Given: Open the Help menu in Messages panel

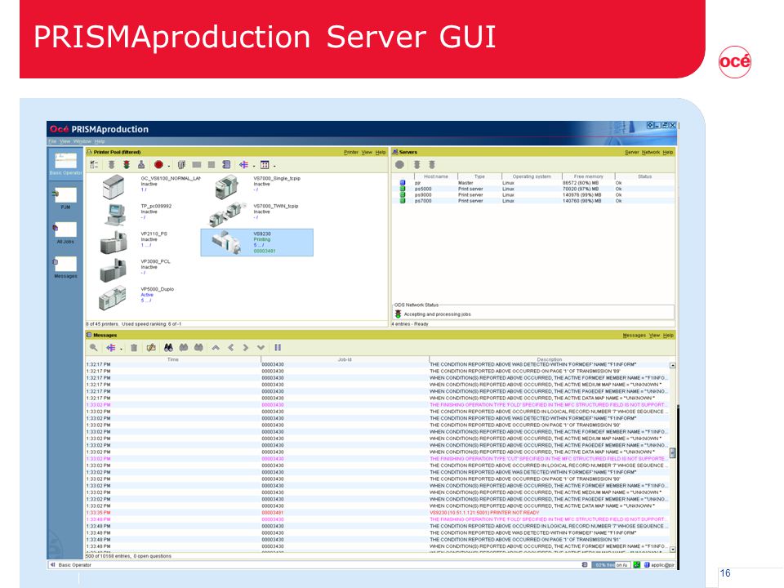Looking at the screenshot, I should pos(668,335).
